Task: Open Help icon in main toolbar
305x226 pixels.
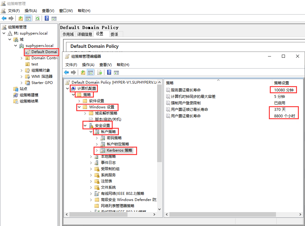Action: click(47, 19)
